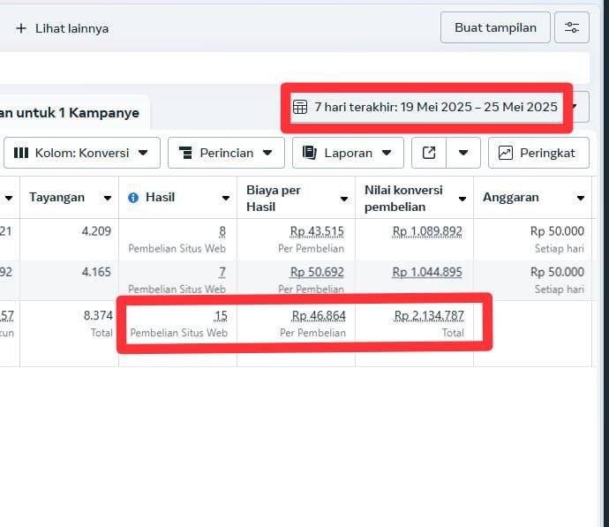The width and height of the screenshot is (609, 527).
Task: Click total conversion value Rp 2.134.787
Action: [x=429, y=316]
